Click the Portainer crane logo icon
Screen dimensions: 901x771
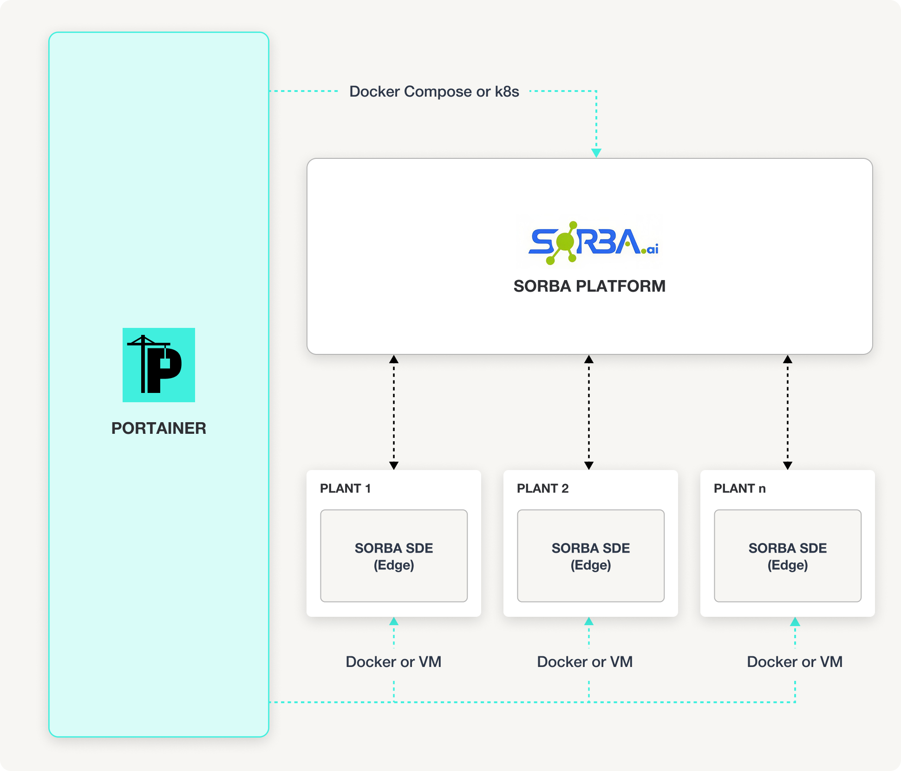coord(159,365)
